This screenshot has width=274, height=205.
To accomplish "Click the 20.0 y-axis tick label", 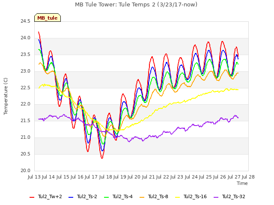I will pyautogui.click(x=25, y=171).
